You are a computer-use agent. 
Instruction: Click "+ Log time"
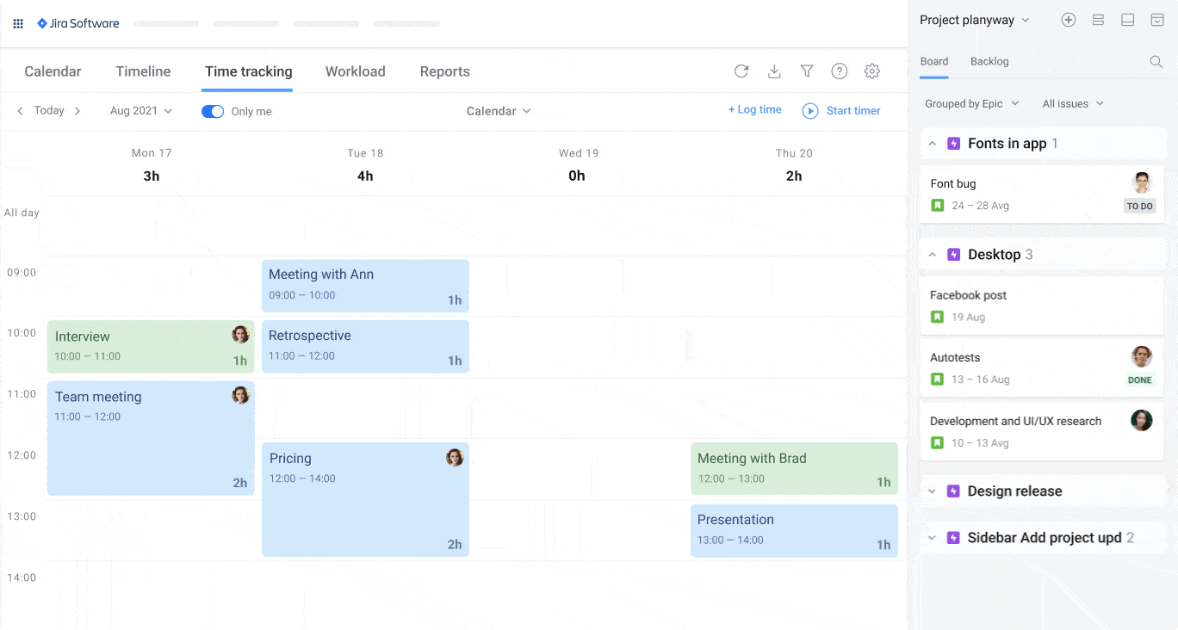point(754,109)
